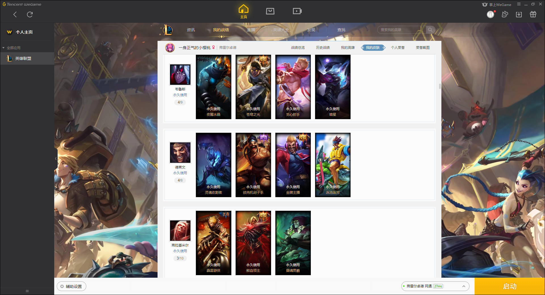
Task: Open the 我的战绩 tab
Action: click(x=221, y=30)
